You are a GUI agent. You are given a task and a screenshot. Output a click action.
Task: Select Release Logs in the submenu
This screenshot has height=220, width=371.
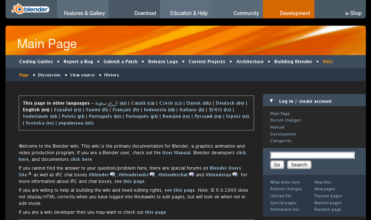[163, 62]
